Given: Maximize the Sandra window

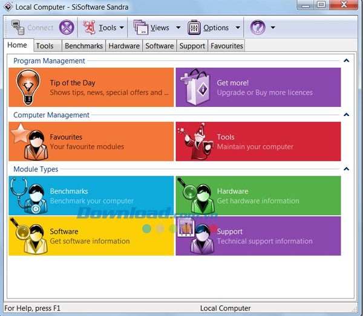Looking at the screenshot, I should pyautogui.click(x=321, y=5).
